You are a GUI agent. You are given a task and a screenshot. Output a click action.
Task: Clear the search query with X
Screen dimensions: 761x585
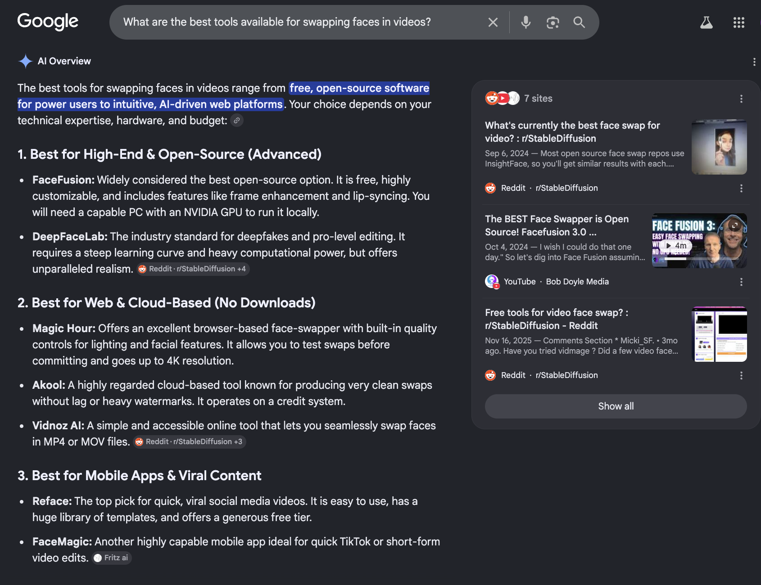coord(493,22)
